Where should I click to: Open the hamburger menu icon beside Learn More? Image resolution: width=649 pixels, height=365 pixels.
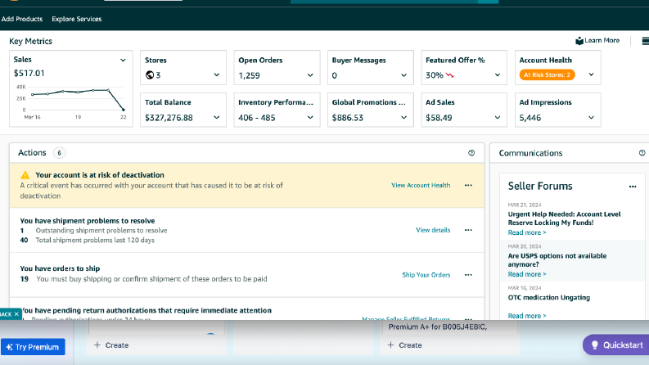point(645,41)
